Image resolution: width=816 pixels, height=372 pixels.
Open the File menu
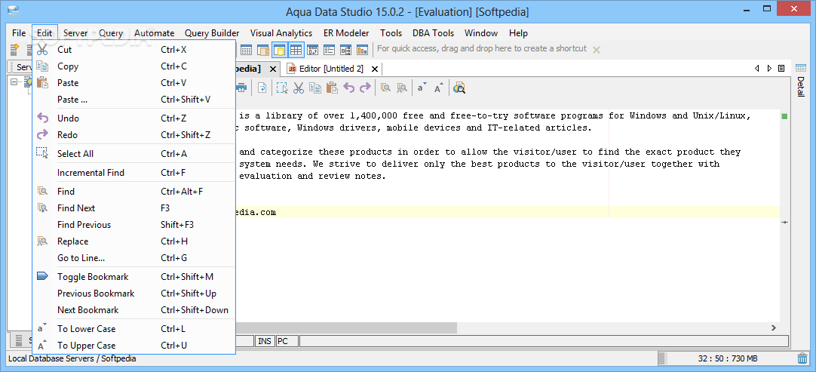coord(19,33)
